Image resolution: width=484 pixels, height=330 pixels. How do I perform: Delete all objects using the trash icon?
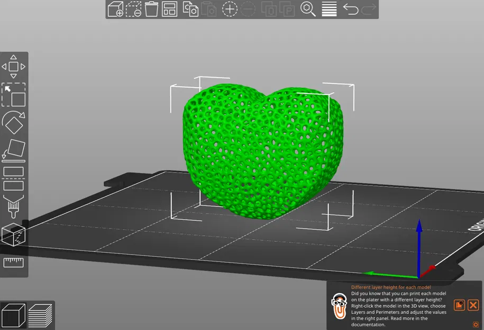point(151,9)
